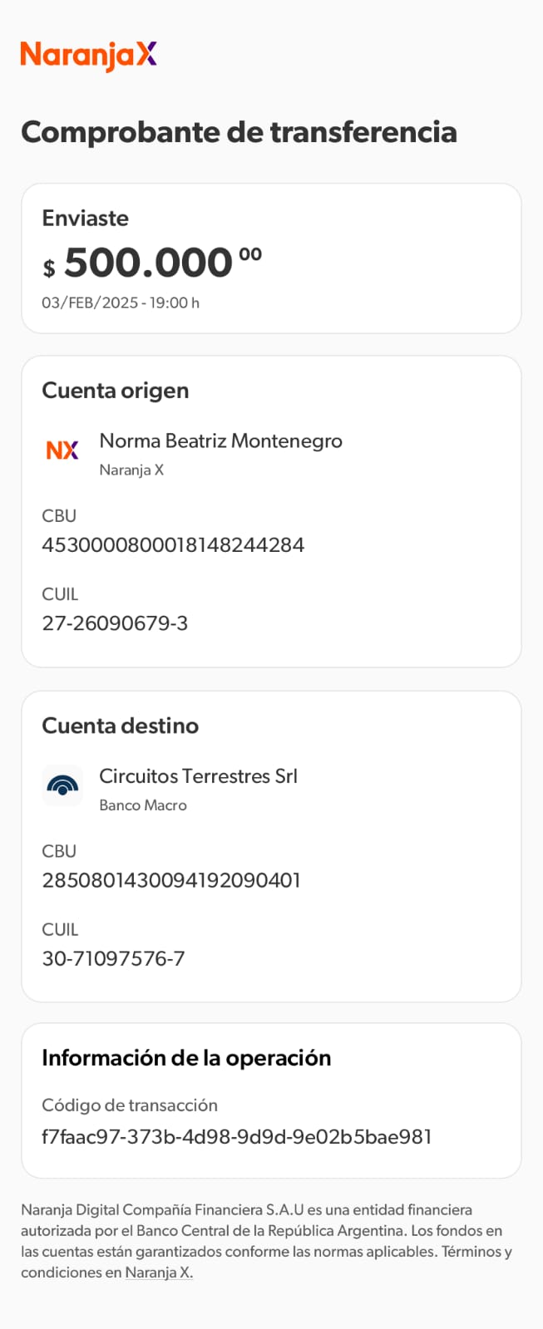Select the 500.000 transfer amount
The image size is (543, 1329).
(x=148, y=263)
